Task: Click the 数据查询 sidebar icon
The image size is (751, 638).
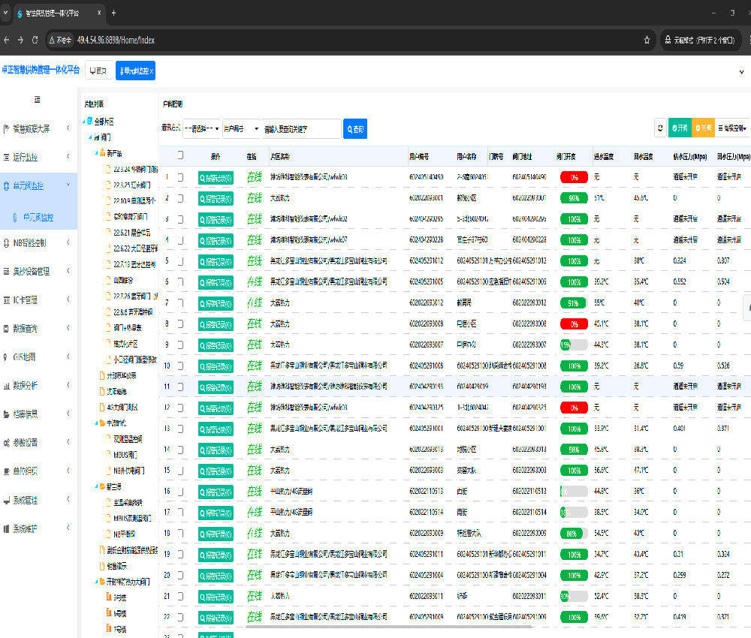Action: point(6,328)
